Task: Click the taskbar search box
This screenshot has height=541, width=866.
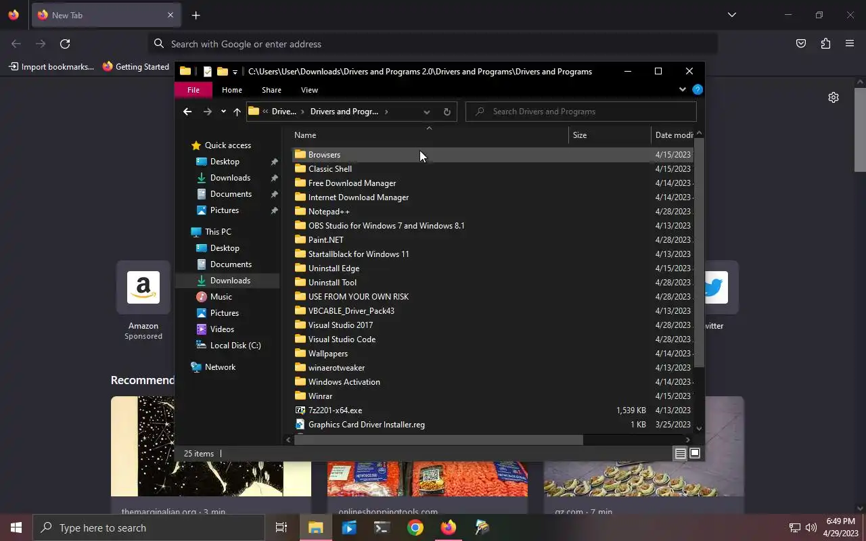Action: pyautogui.click(x=149, y=527)
